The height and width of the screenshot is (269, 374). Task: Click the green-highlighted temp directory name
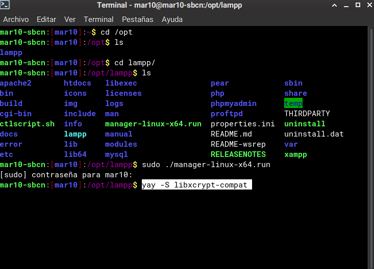pyautogui.click(x=293, y=103)
